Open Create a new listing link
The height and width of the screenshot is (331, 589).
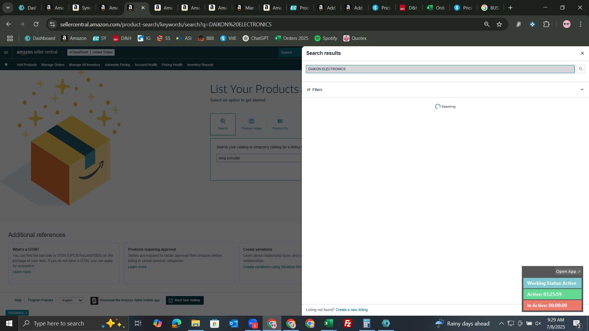pos(352,310)
